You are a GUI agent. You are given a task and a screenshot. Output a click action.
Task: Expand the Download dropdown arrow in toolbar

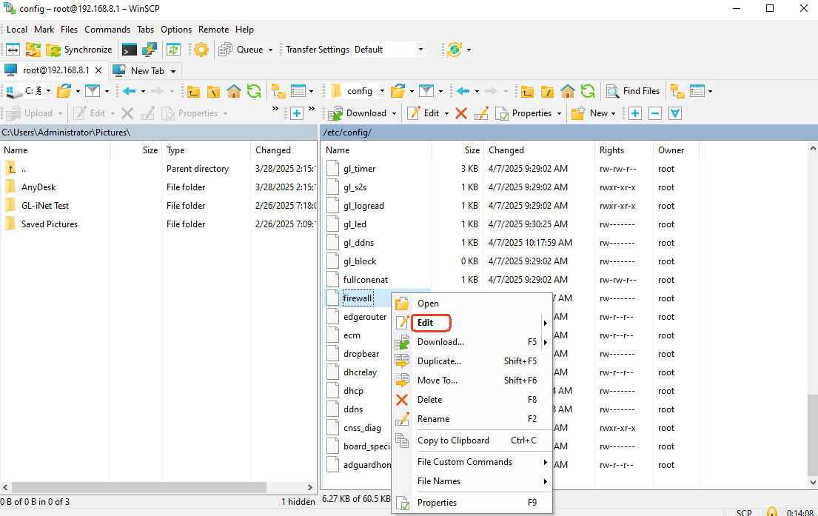tap(395, 113)
